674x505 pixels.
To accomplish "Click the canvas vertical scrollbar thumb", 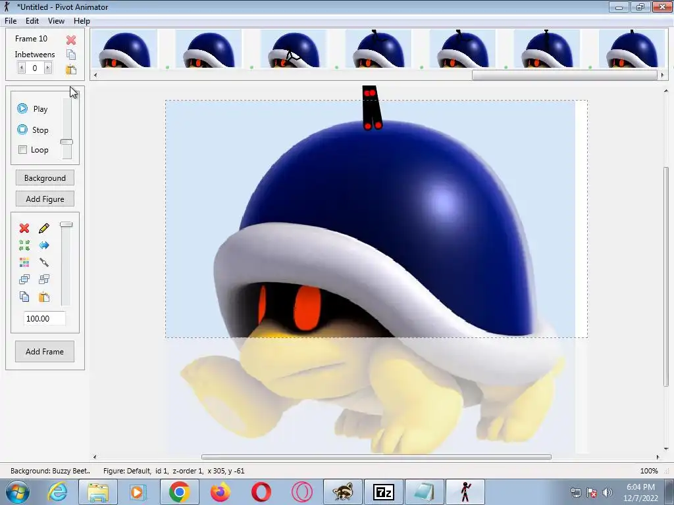I will 666,277.
